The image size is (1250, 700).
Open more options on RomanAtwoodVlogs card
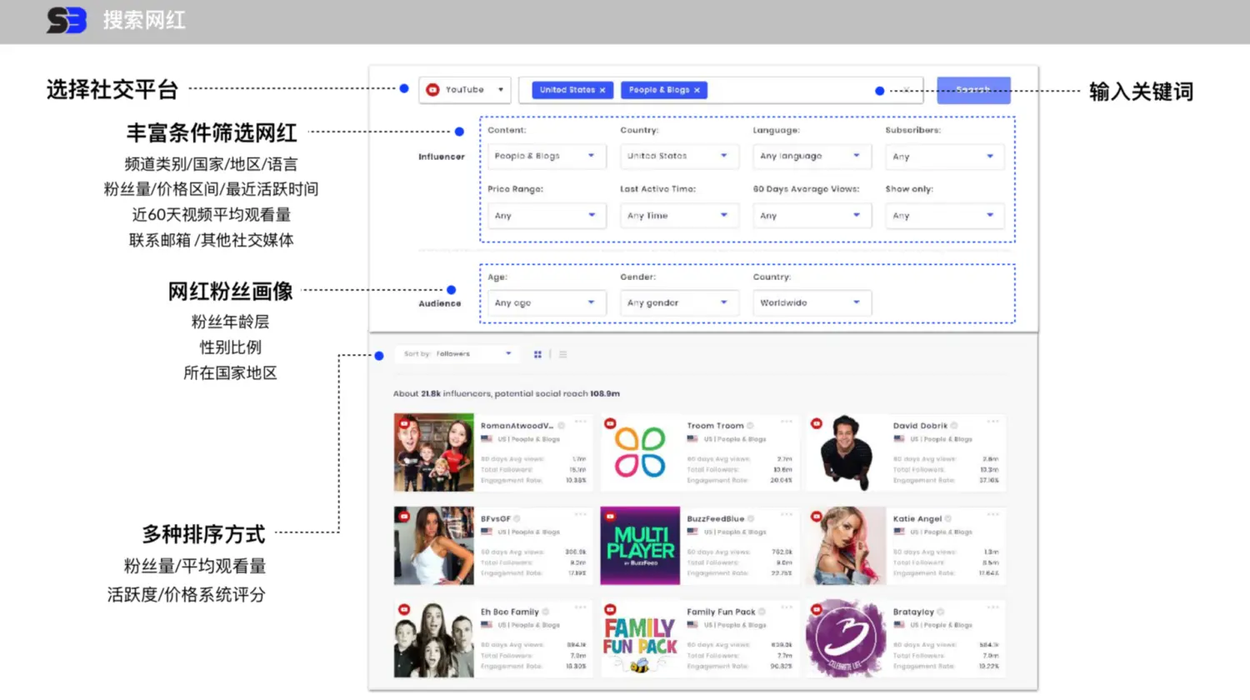pos(581,422)
